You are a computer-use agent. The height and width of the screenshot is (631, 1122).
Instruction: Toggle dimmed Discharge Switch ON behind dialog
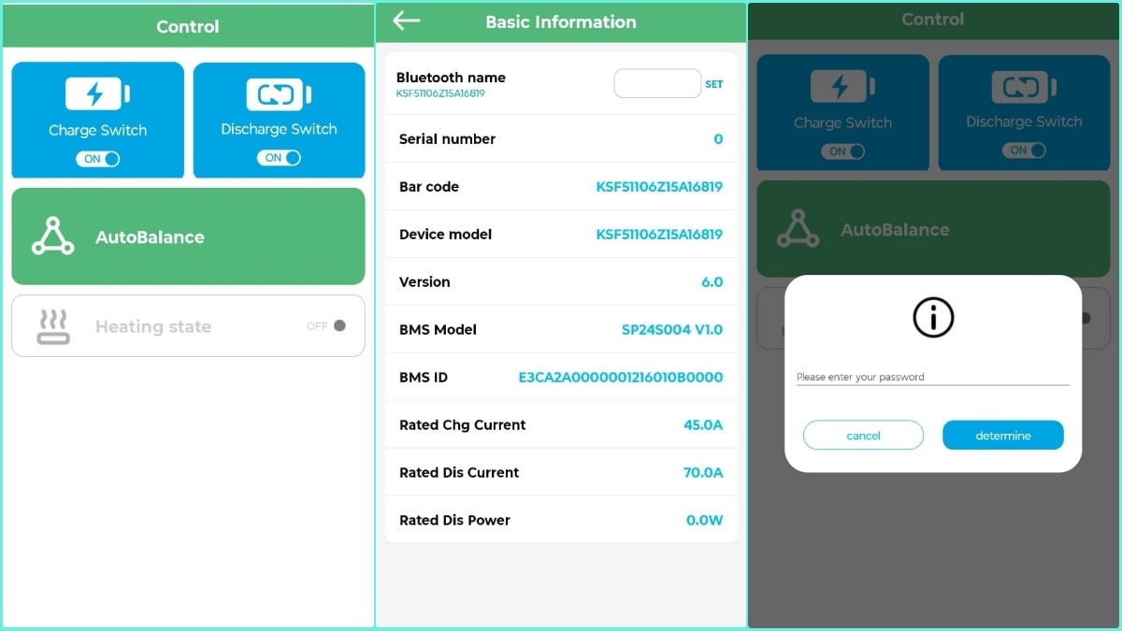pyautogui.click(x=1024, y=151)
